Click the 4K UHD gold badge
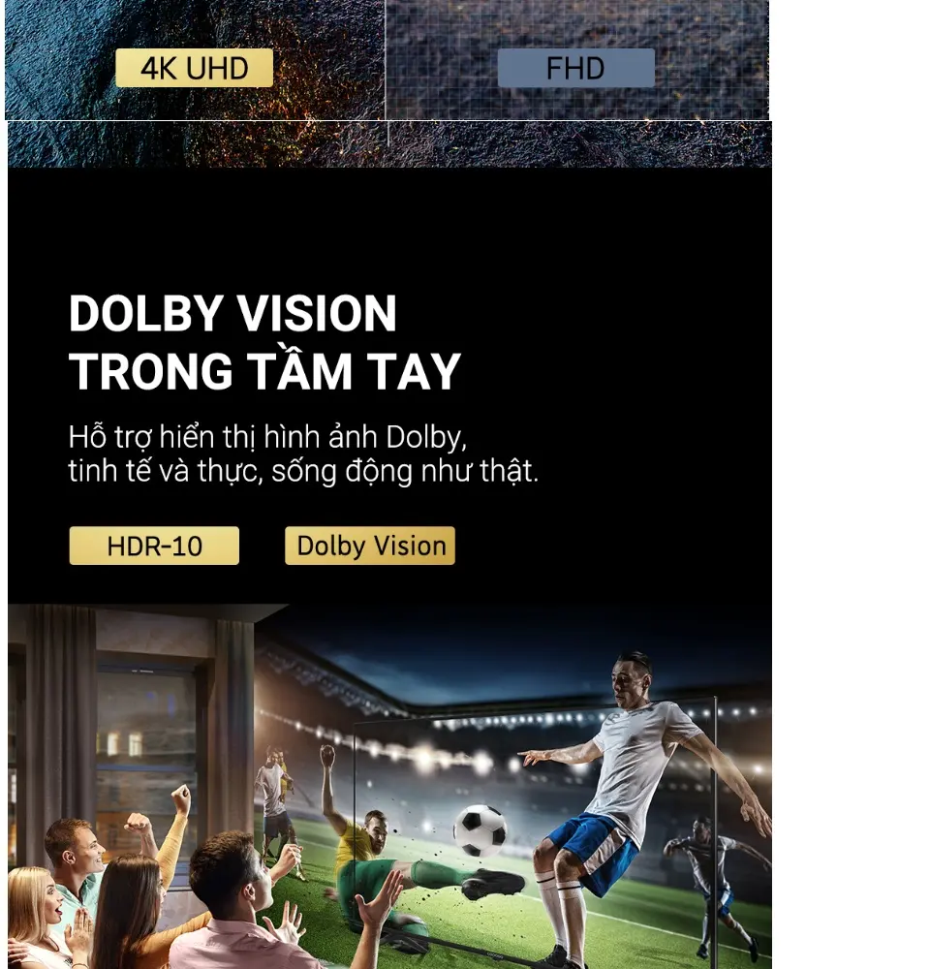The width and height of the screenshot is (930, 969). click(x=194, y=68)
